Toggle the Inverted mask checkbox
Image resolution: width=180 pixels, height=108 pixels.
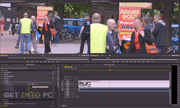point(28,92)
